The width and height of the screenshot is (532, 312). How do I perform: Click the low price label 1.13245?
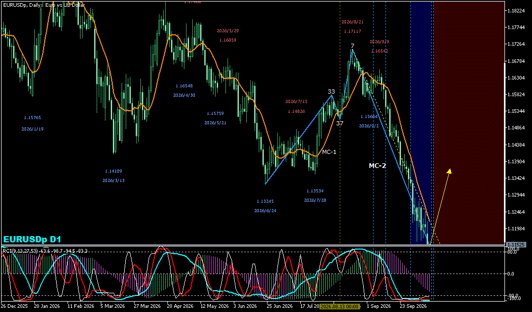click(265, 201)
